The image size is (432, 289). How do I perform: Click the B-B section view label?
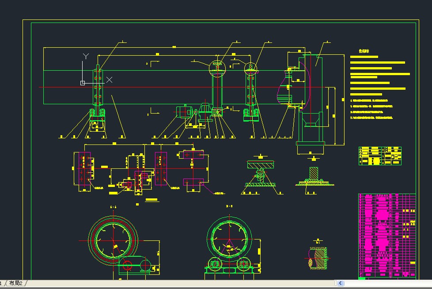[x=229, y=206]
